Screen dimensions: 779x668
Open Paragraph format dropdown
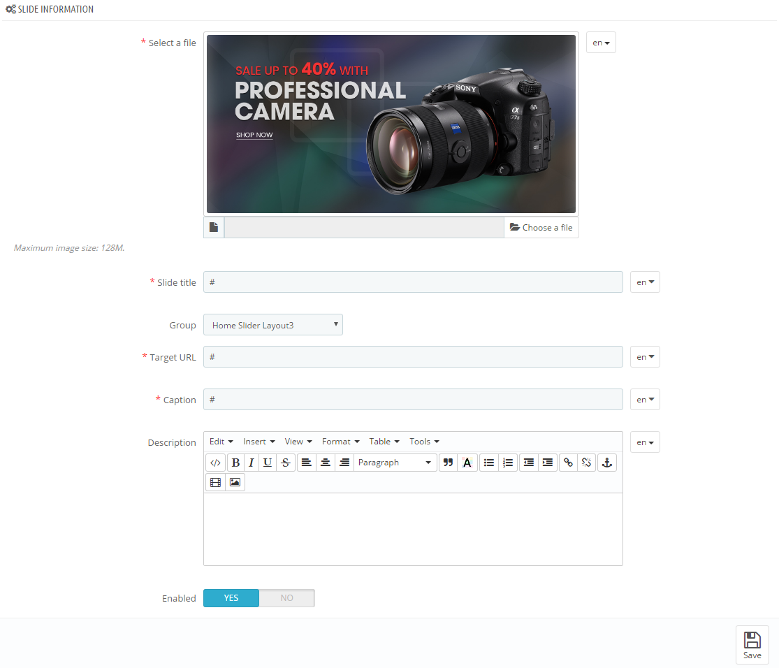tap(395, 463)
